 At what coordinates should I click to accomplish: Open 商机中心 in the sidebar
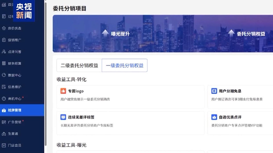[x=15, y=99]
